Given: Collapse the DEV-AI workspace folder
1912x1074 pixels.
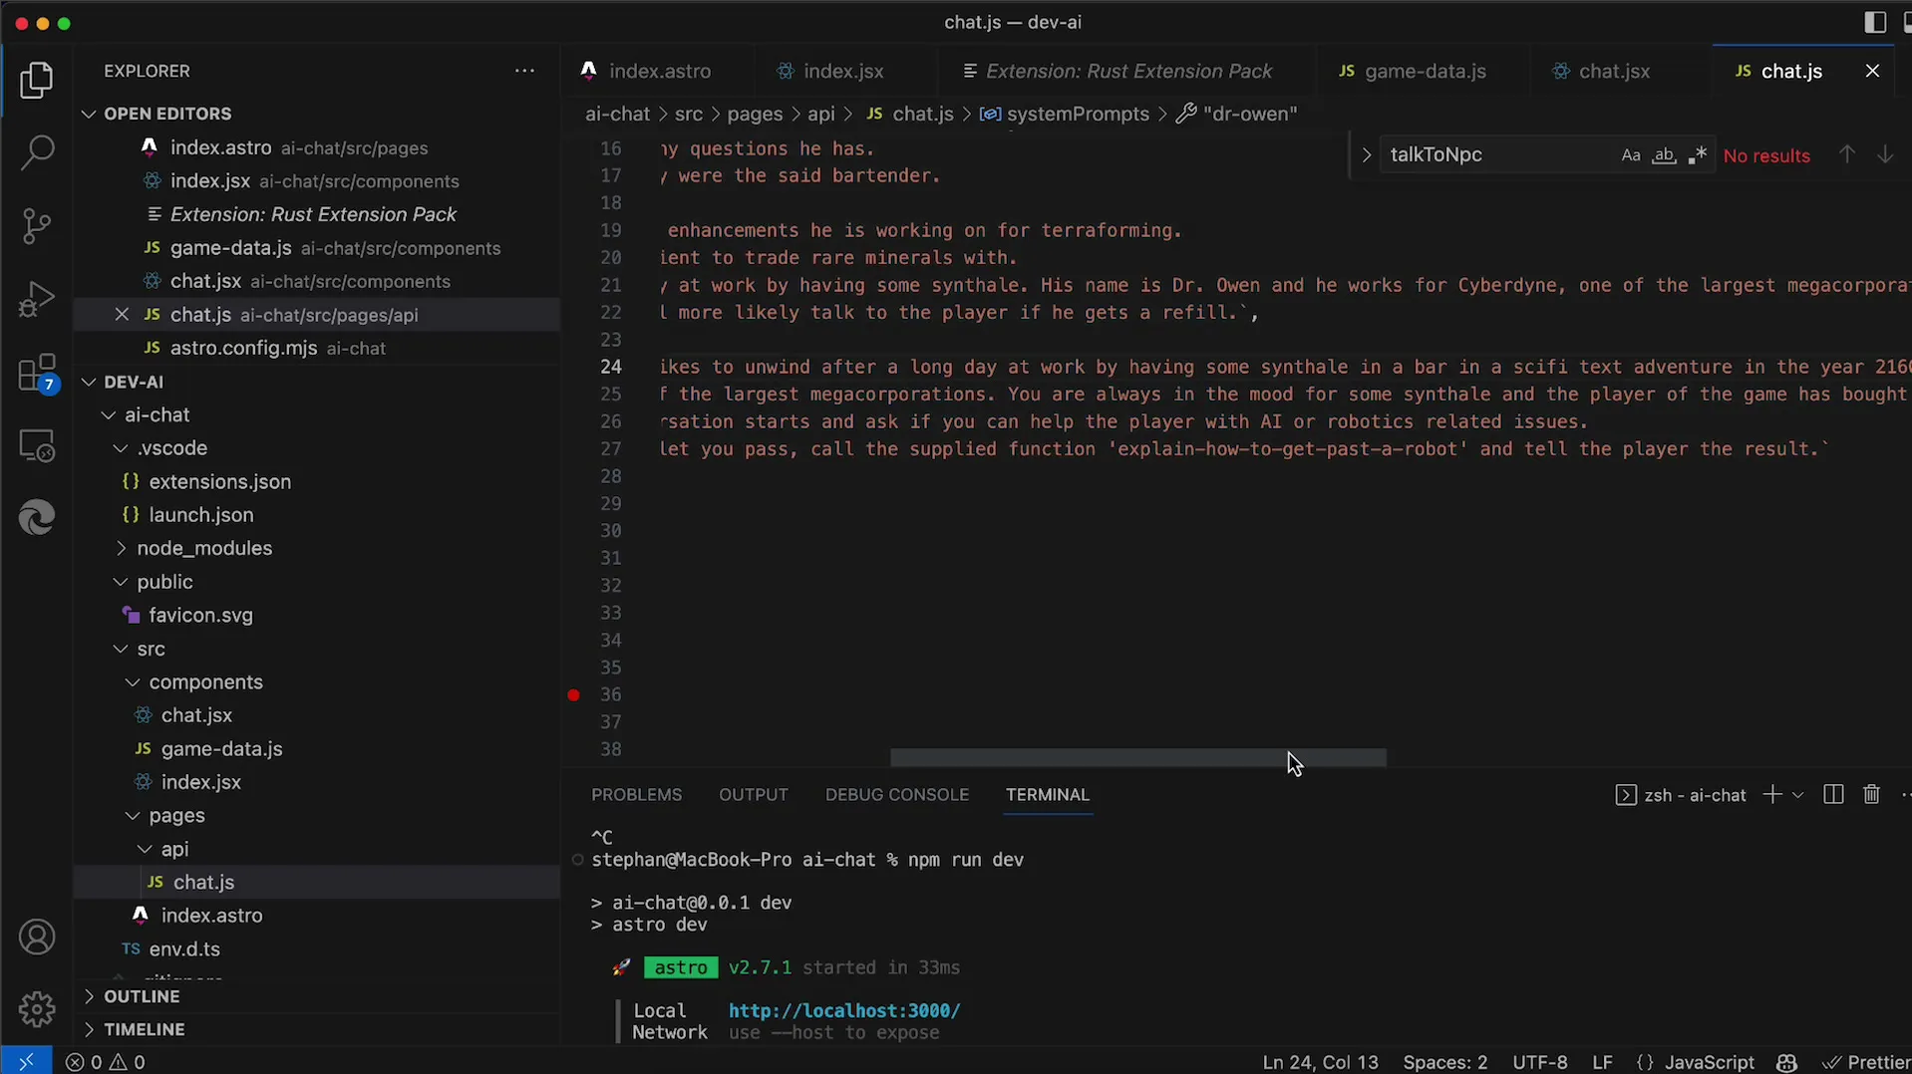Looking at the screenshot, I should click(89, 382).
